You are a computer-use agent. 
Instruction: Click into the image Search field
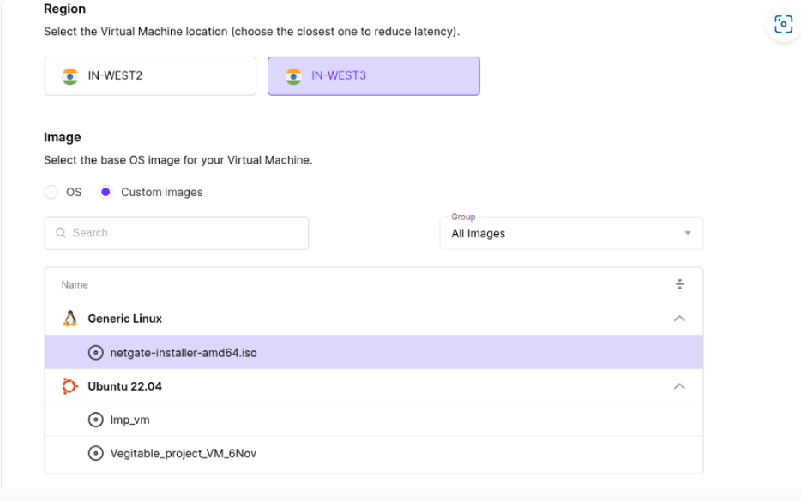177,233
